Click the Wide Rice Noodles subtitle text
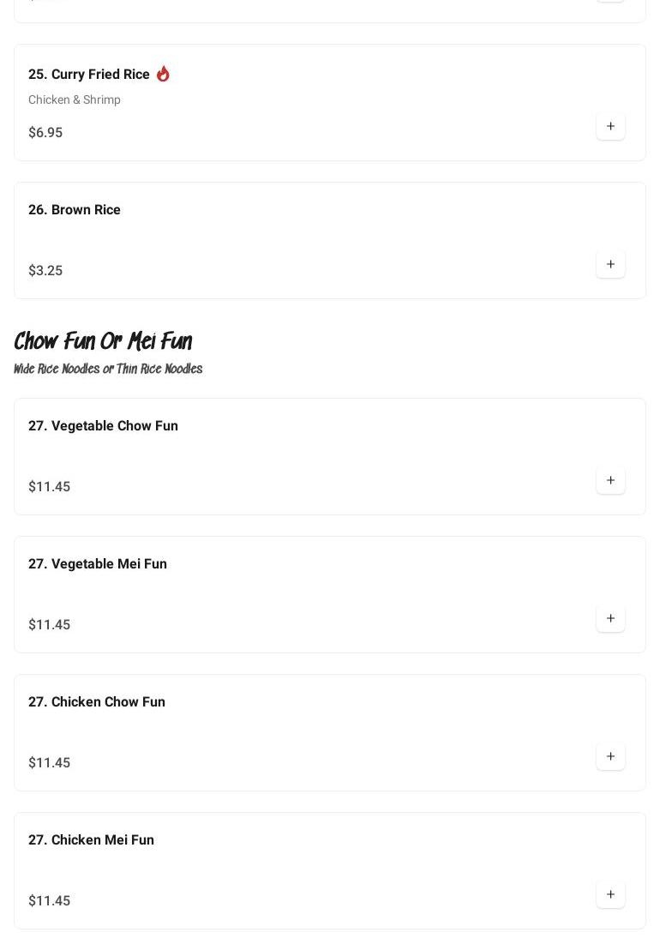The height and width of the screenshot is (944, 660). click(x=108, y=370)
